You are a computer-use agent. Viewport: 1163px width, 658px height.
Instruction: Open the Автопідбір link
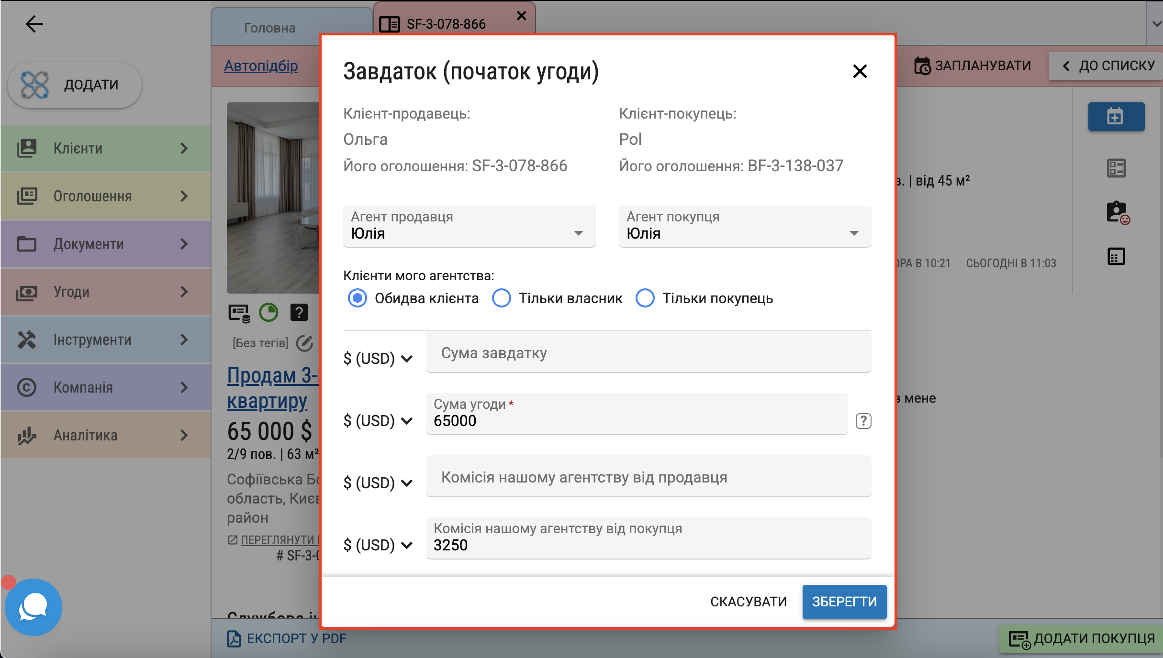pos(261,66)
